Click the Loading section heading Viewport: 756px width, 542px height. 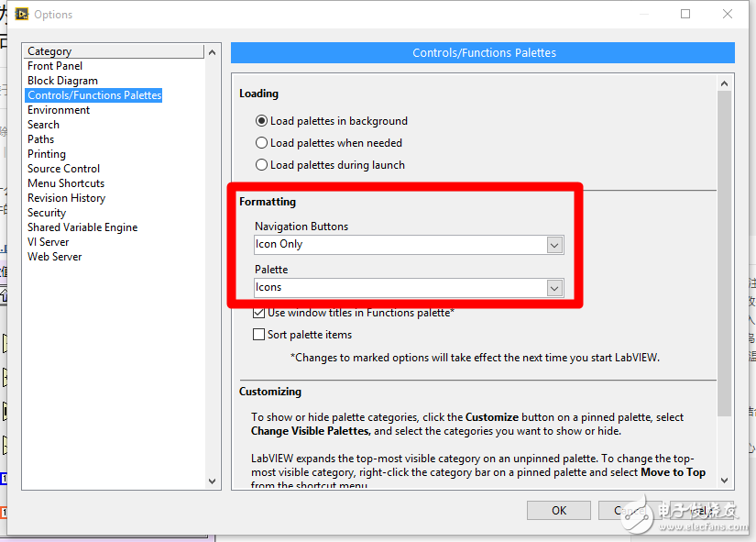[259, 94]
